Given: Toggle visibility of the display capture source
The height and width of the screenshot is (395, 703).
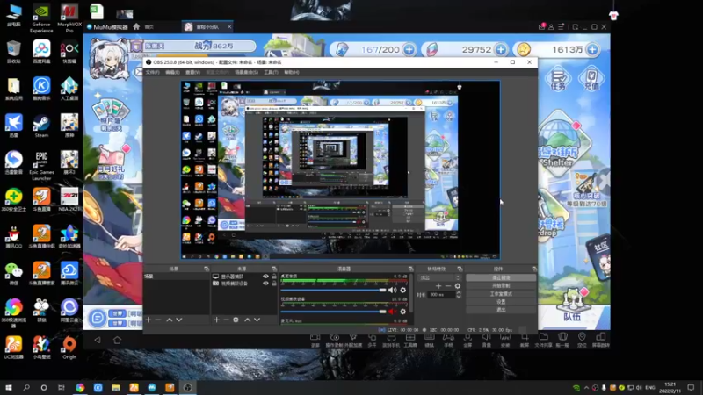Looking at the screenshot, I should coord(265,276).
